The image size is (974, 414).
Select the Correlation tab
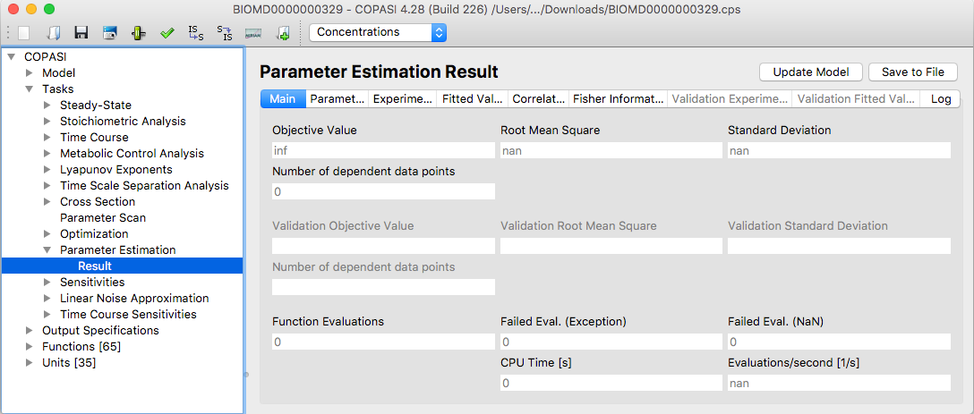[x=537, y=98]
